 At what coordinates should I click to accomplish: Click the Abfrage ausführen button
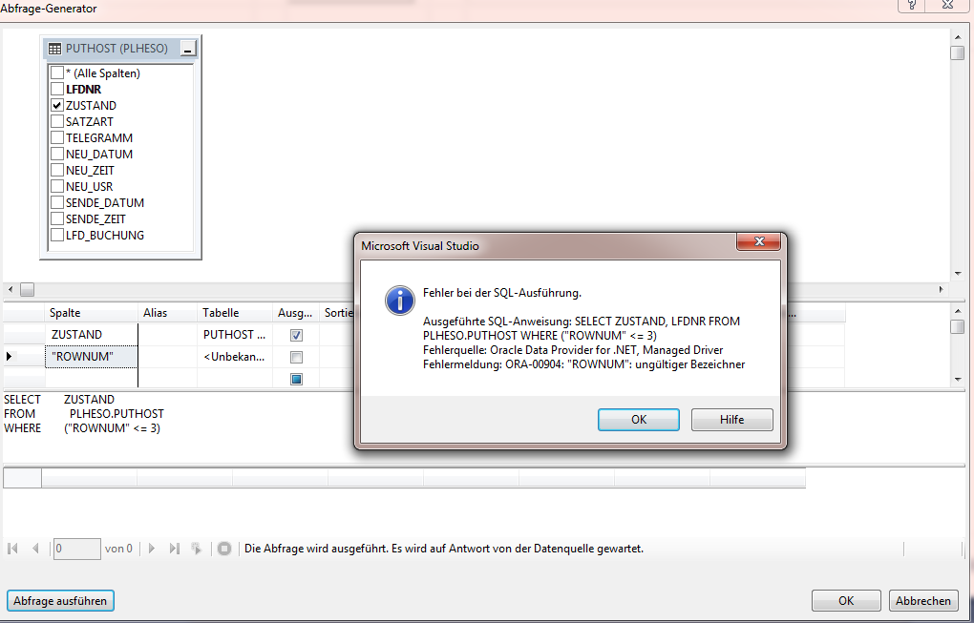[60, 601]
